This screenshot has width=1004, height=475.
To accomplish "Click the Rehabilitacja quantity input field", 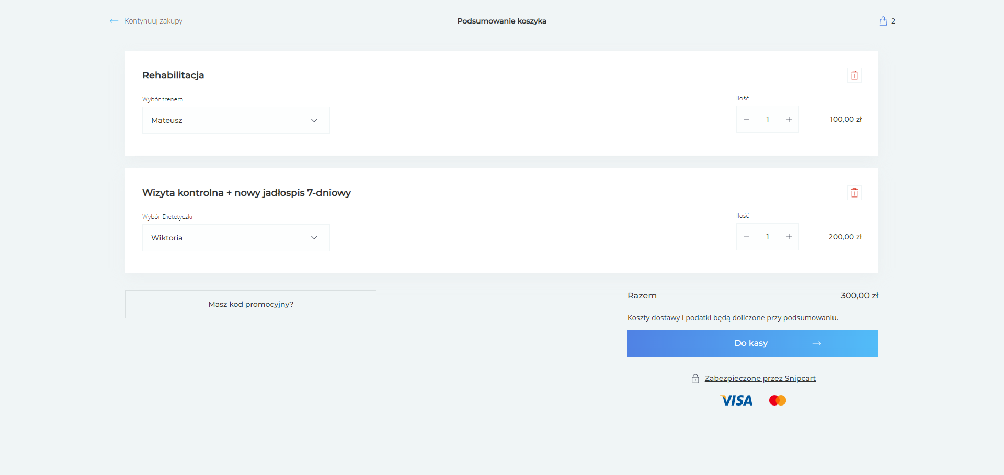I will pyautogui.click(x=767, y=119).
